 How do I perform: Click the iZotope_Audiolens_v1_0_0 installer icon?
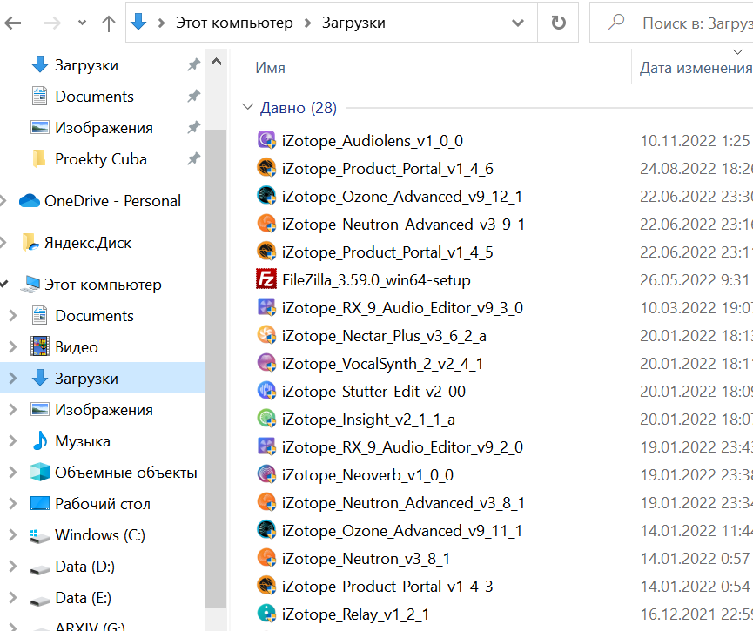pos(266,140)
